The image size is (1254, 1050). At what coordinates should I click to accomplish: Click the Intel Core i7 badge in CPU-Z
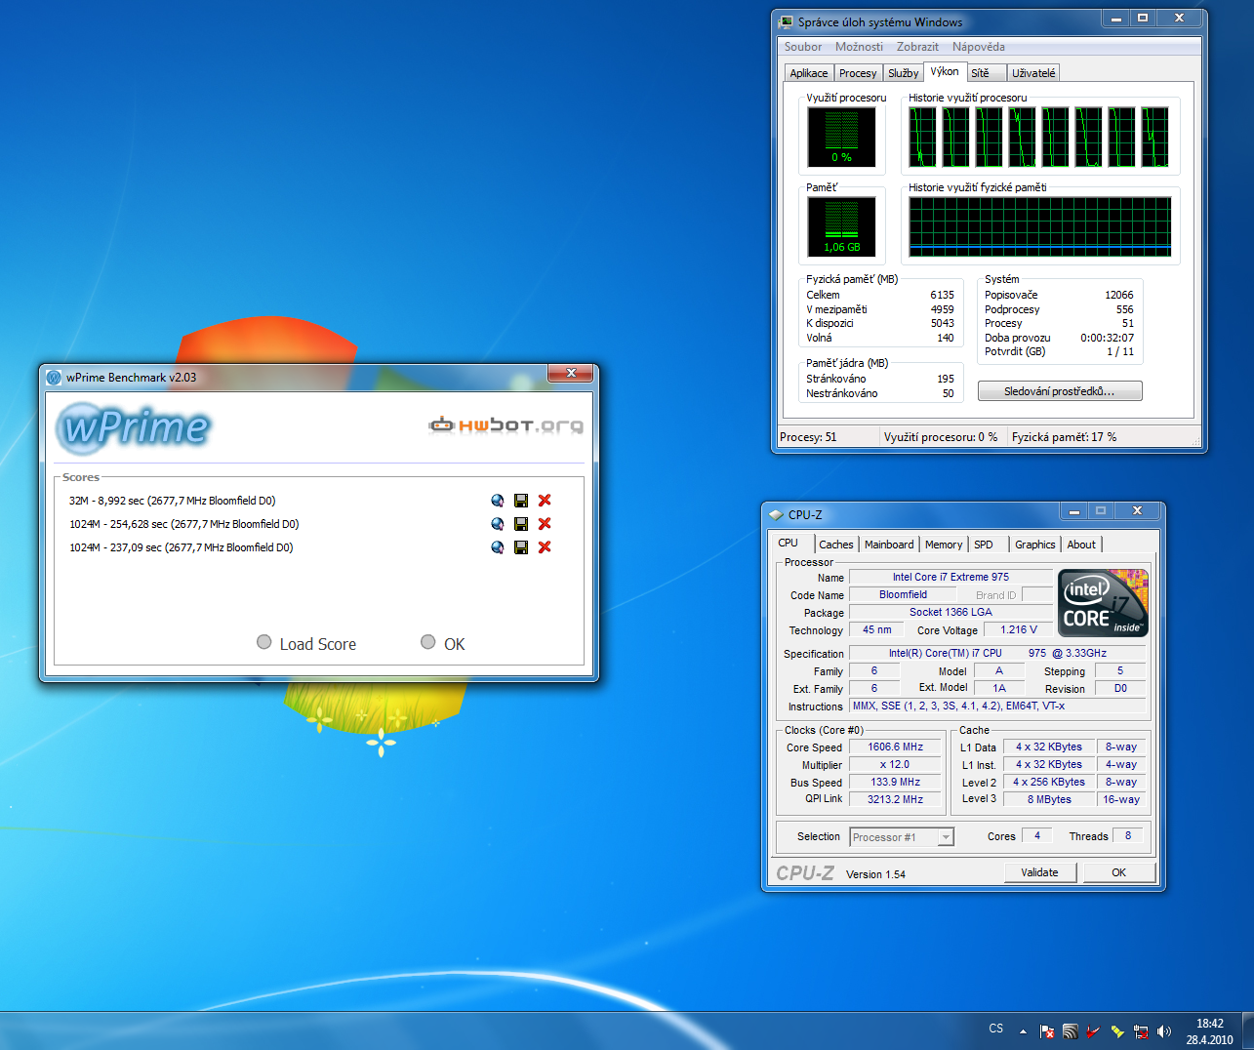click(x=1104, y=602)
